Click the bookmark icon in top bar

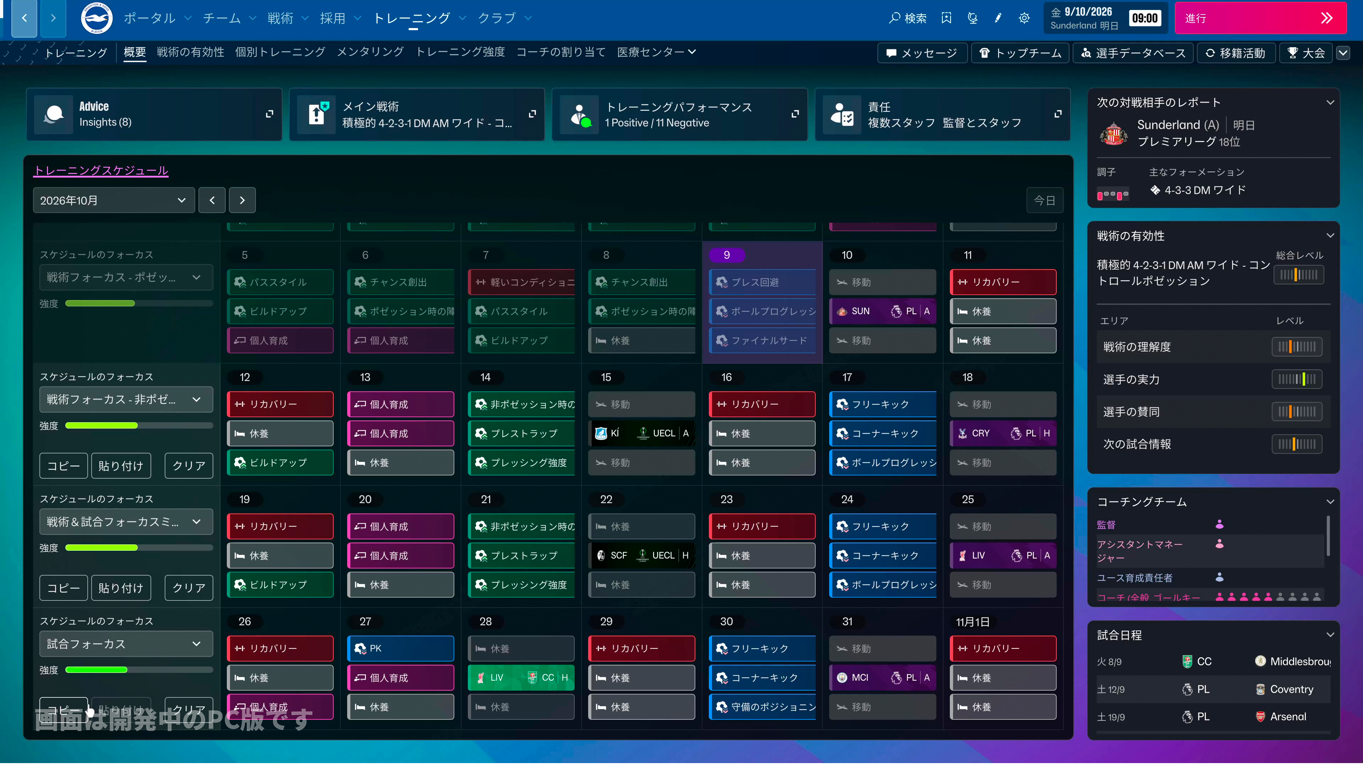tap(947, 18)
